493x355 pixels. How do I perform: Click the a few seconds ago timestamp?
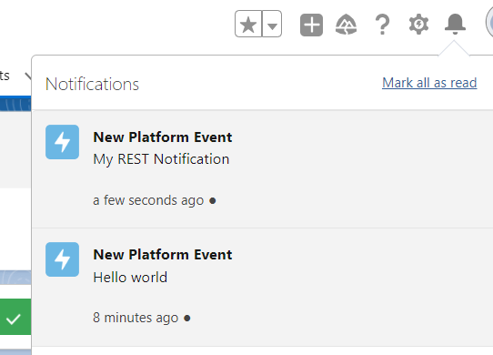[148, 200]
